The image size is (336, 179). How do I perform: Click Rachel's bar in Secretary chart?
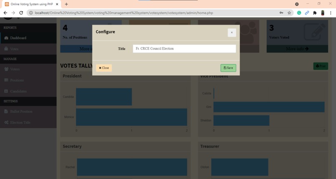point(132,167)
